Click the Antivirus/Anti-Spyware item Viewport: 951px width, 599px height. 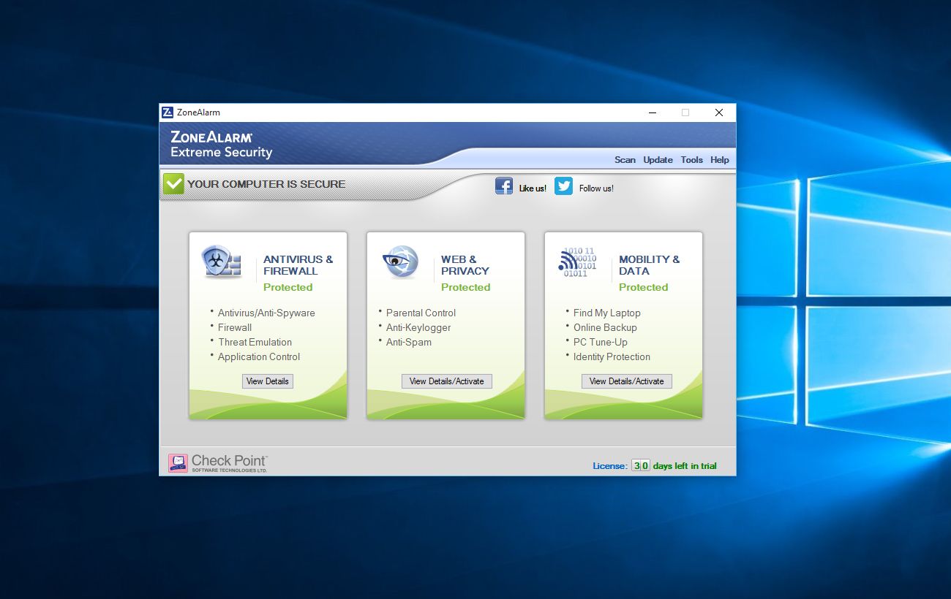pyautogui.click(x=266, y=313)
